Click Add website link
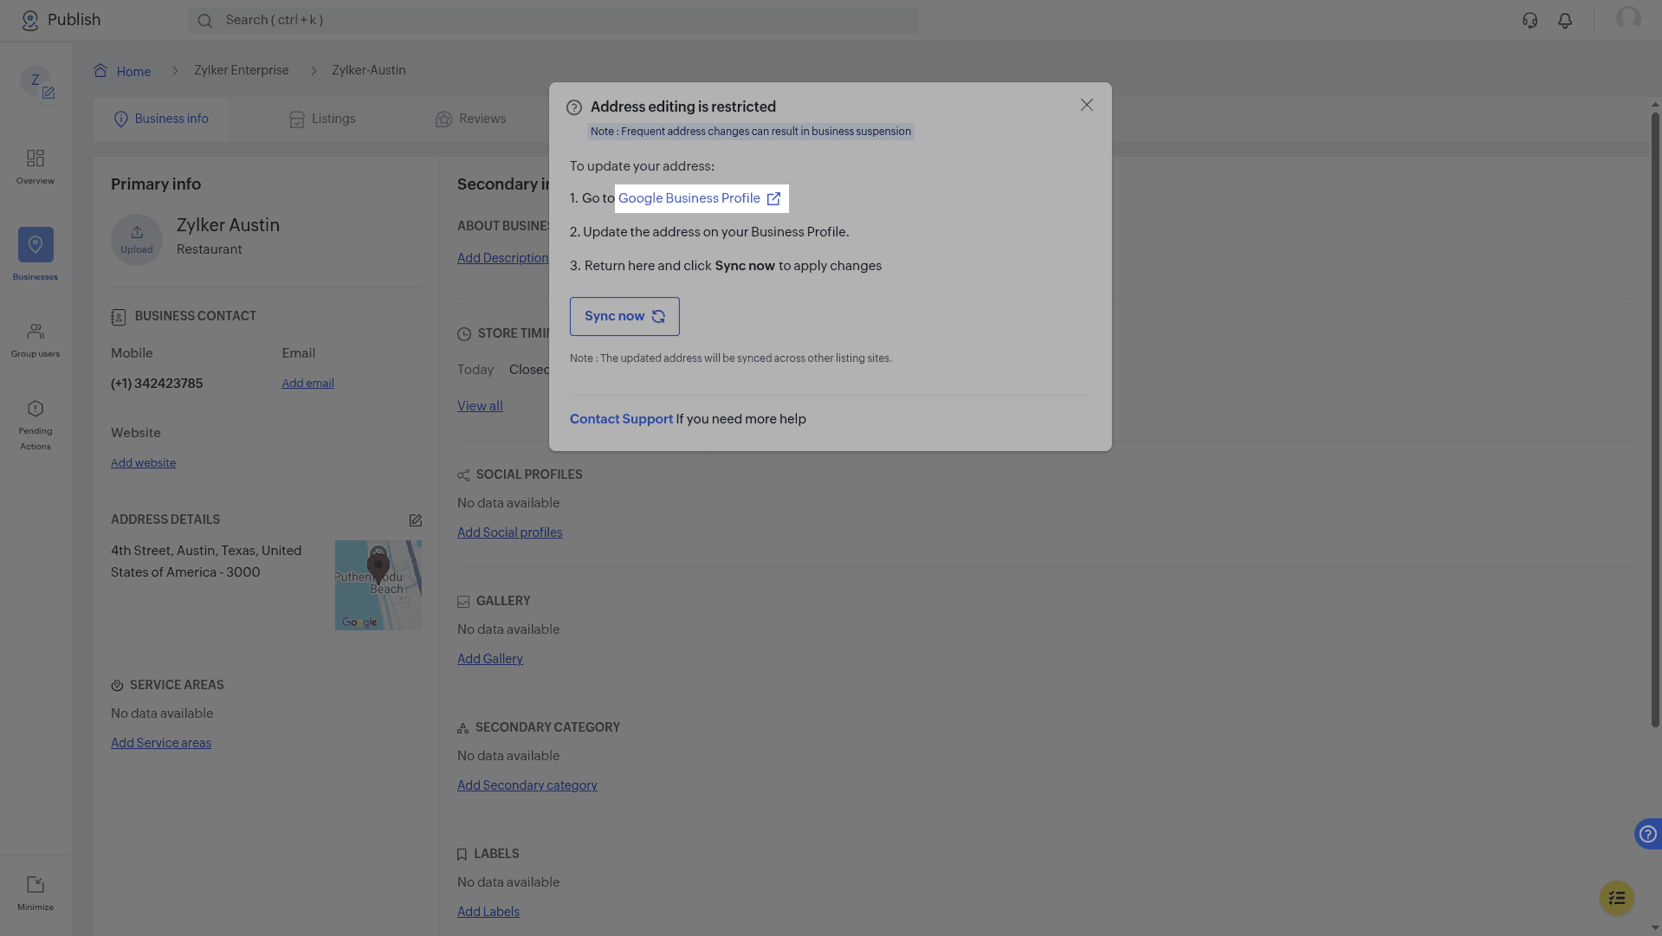The height and width of the screenshot is (936, 1662). click(x=143, y=463)
